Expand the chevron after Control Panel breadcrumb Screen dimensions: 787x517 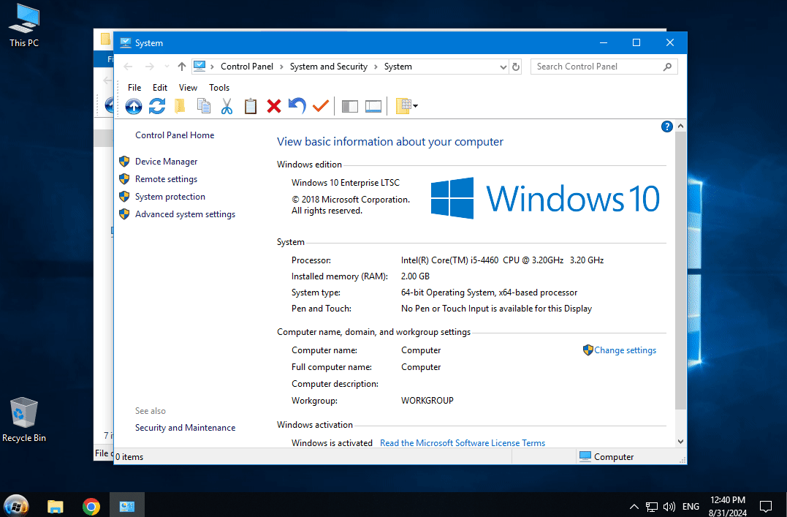click(281, 67)
